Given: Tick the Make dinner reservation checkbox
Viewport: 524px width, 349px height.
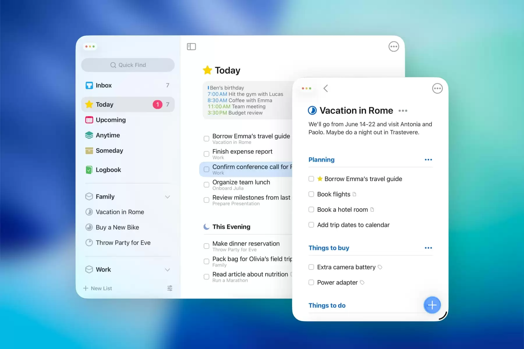Looking at the screenshot, I should click(206, 246).
